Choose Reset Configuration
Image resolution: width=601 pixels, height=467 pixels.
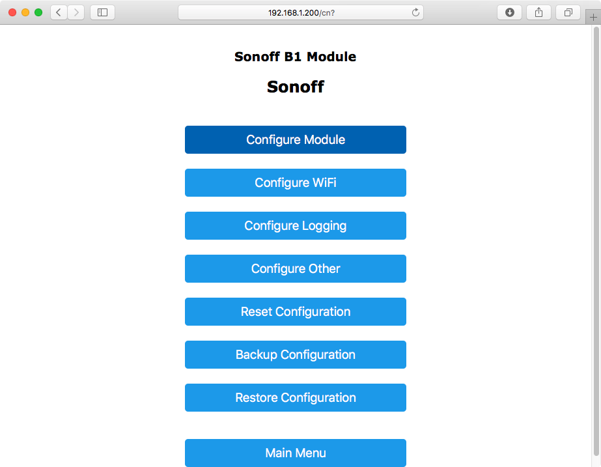pyautogui.click(x=296, y=311)
